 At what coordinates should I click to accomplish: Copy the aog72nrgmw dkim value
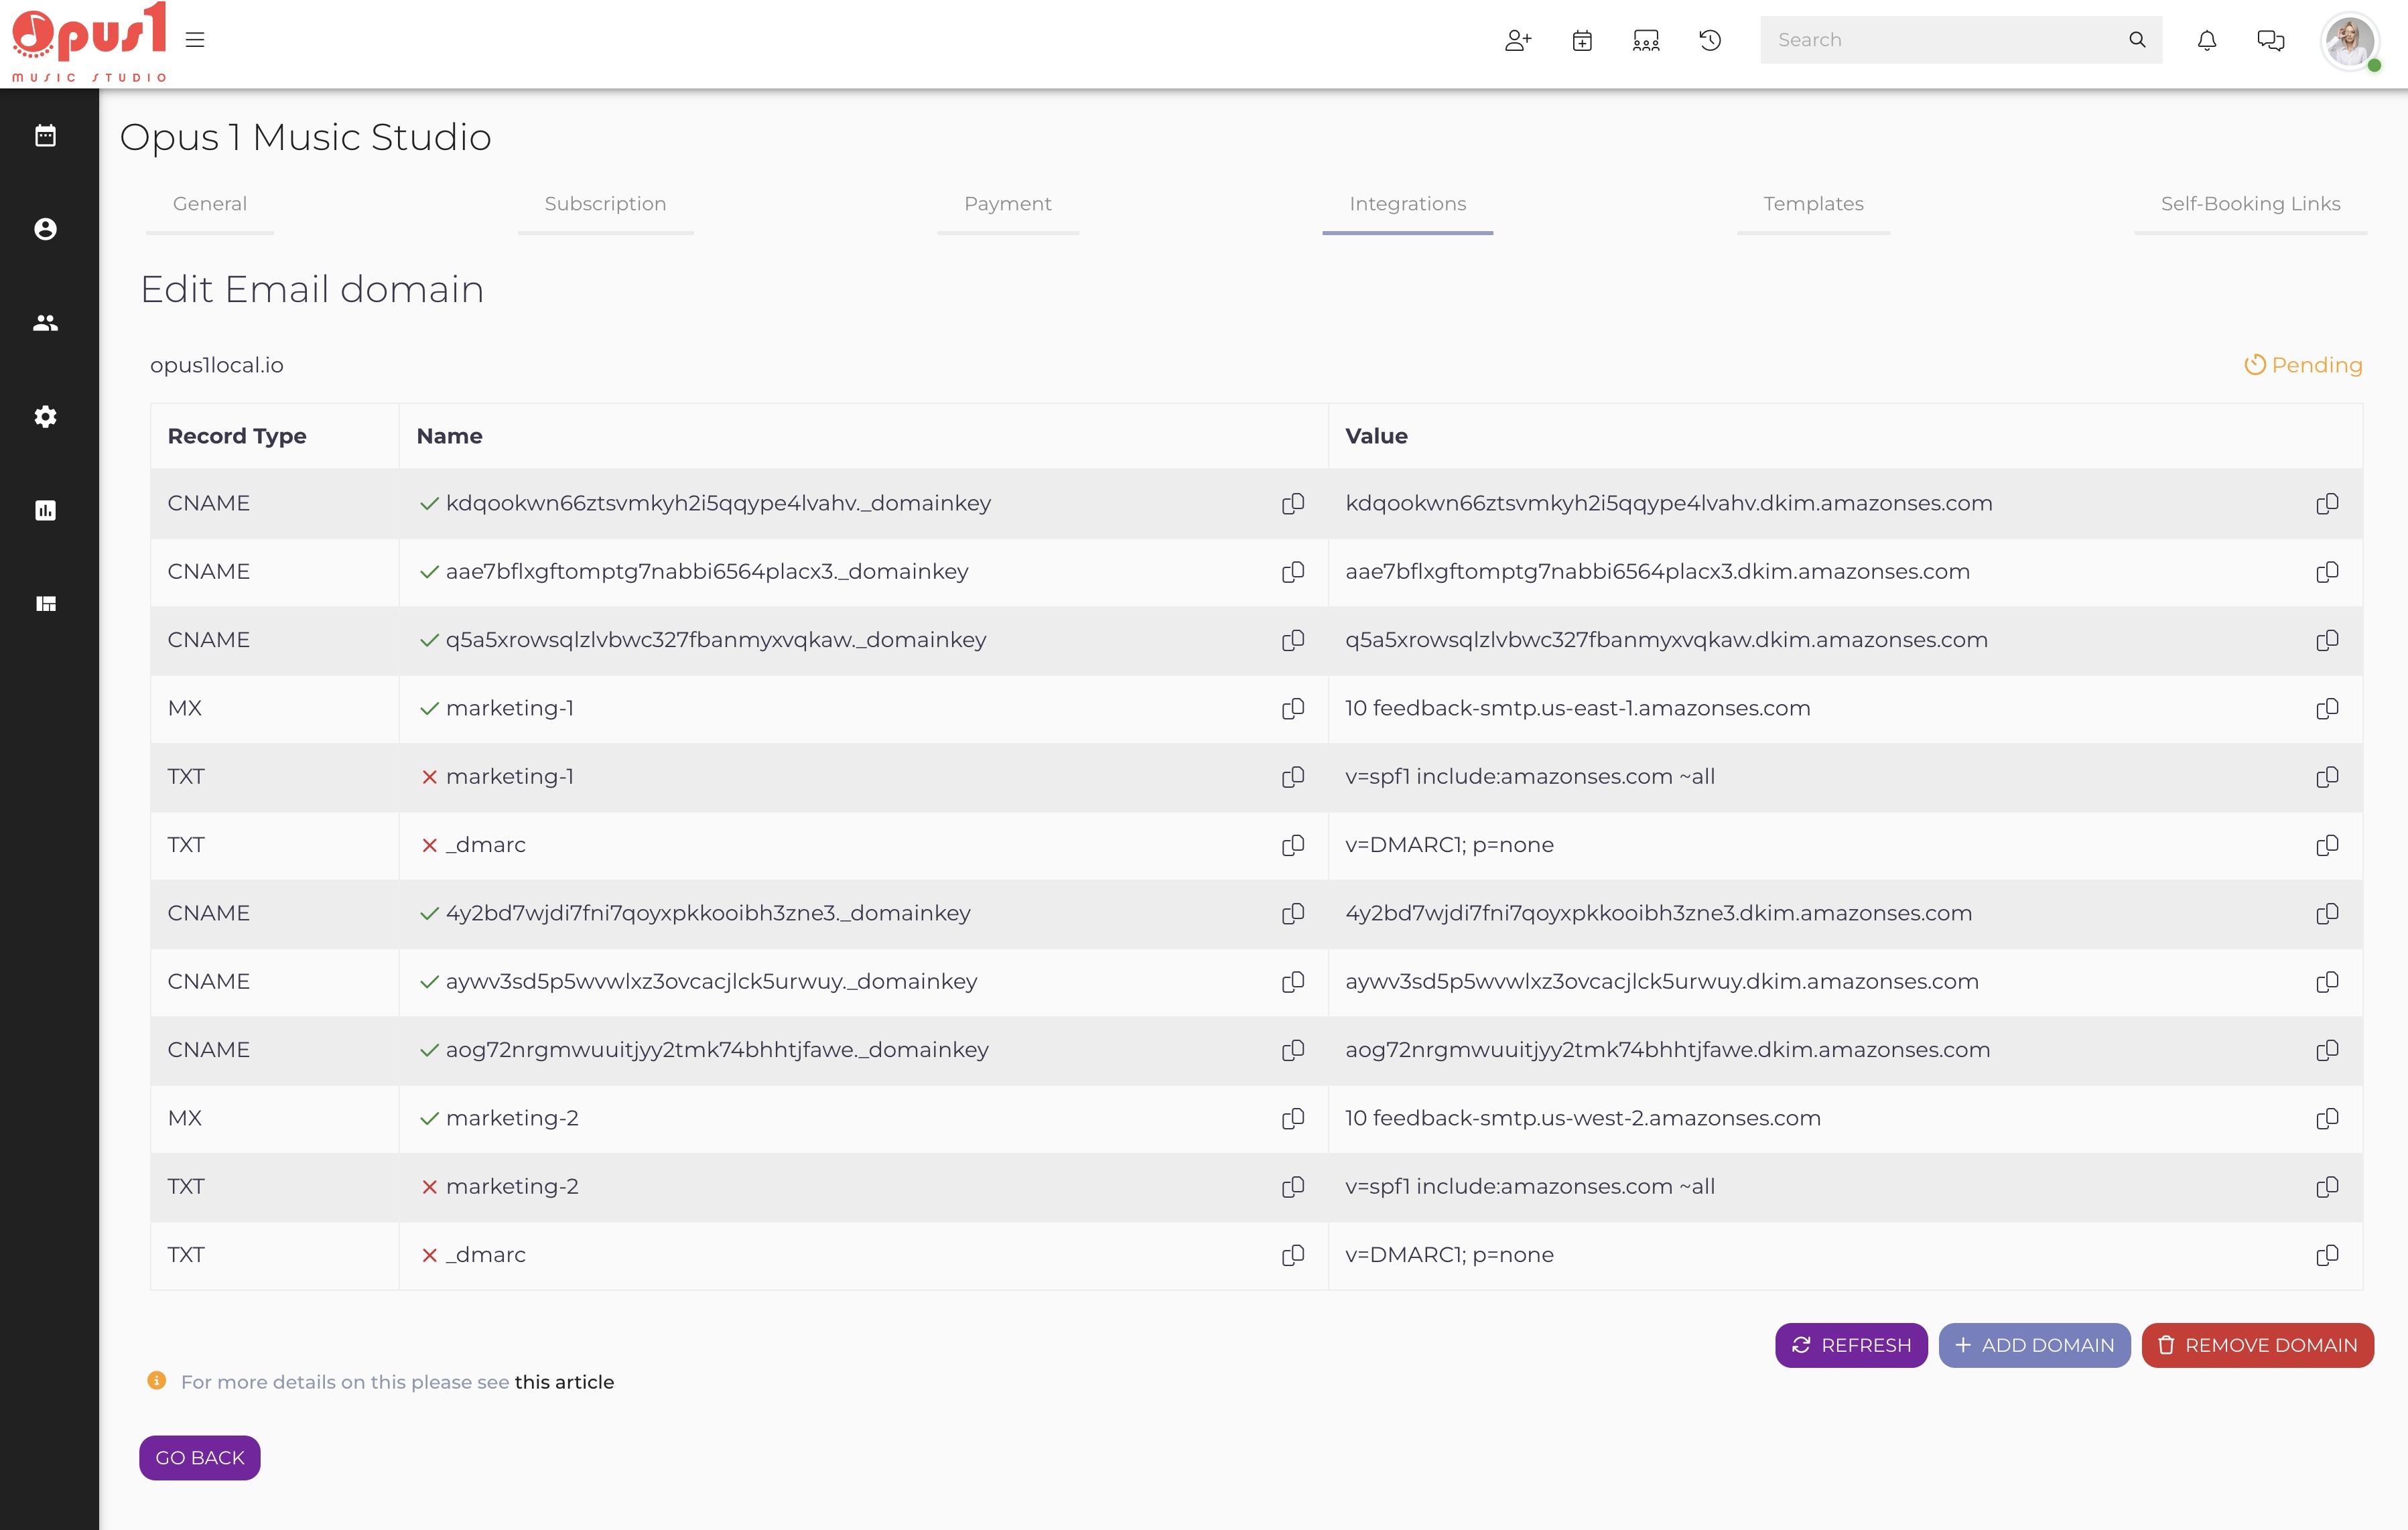coord(2327,1050)
